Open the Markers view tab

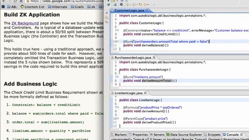(x=119, y=135)
